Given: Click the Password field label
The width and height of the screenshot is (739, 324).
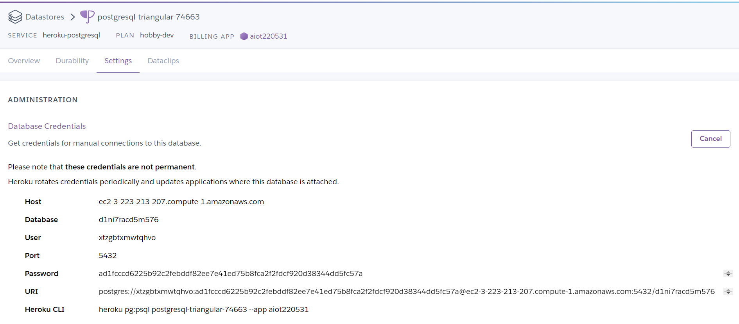Looking at the screenshot, I should click(x=41, y=274).
